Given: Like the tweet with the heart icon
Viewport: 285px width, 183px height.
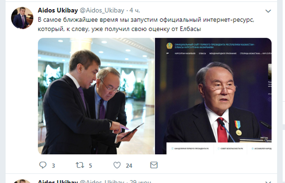Looking at the screenshot, I should click(x=117, y=165).
